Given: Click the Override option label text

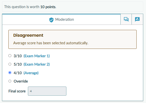Looking at the screenshot, I should point(21,81).
